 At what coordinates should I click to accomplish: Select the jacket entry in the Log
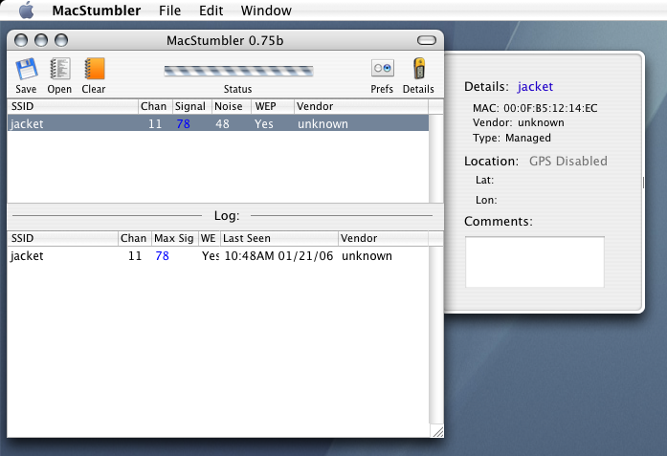(x=191, y=256)
